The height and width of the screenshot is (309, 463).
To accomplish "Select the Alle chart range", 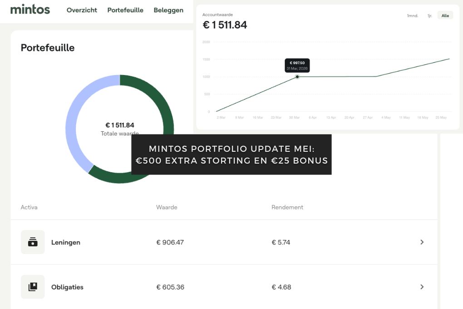I will pos(445,15).
